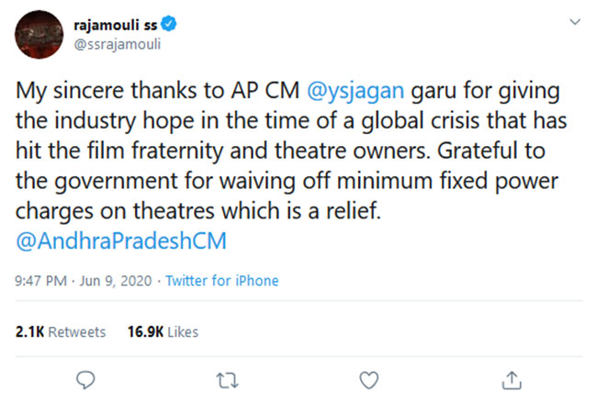This screenshot has height=404, width=597.
Task: View the 2.1K Retweets list
Action: pos(61,331)
